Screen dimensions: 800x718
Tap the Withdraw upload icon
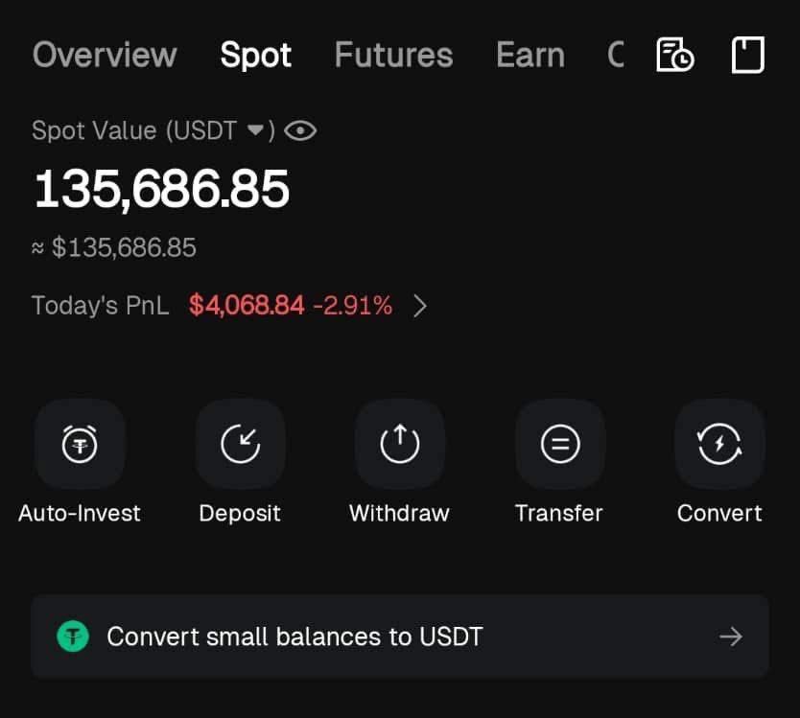(x=399, y=444)
